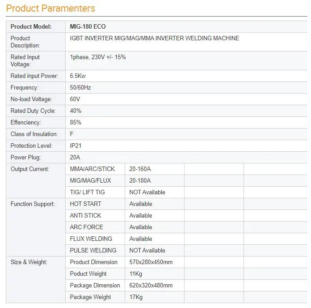This screenshot has height=308, width=311.
Task: Click the Product Model label cell
Action: tap(36, 26)
